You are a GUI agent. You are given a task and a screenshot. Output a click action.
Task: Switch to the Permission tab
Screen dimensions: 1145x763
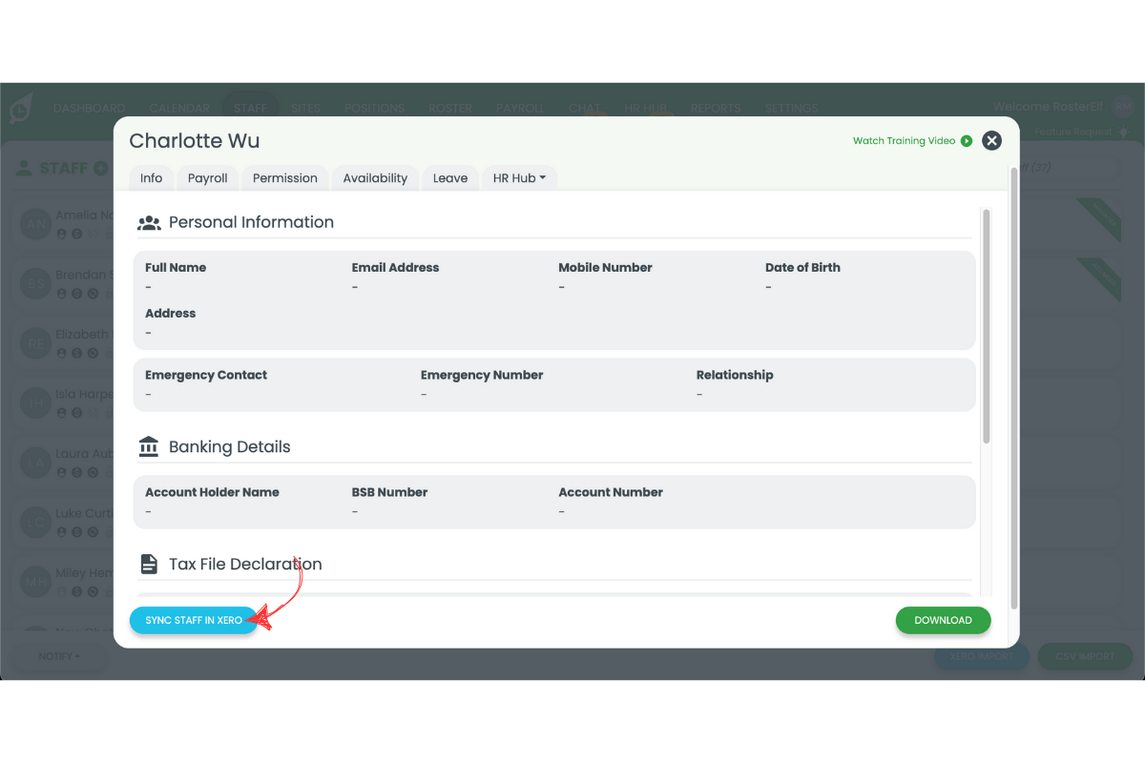click(284, 177)
